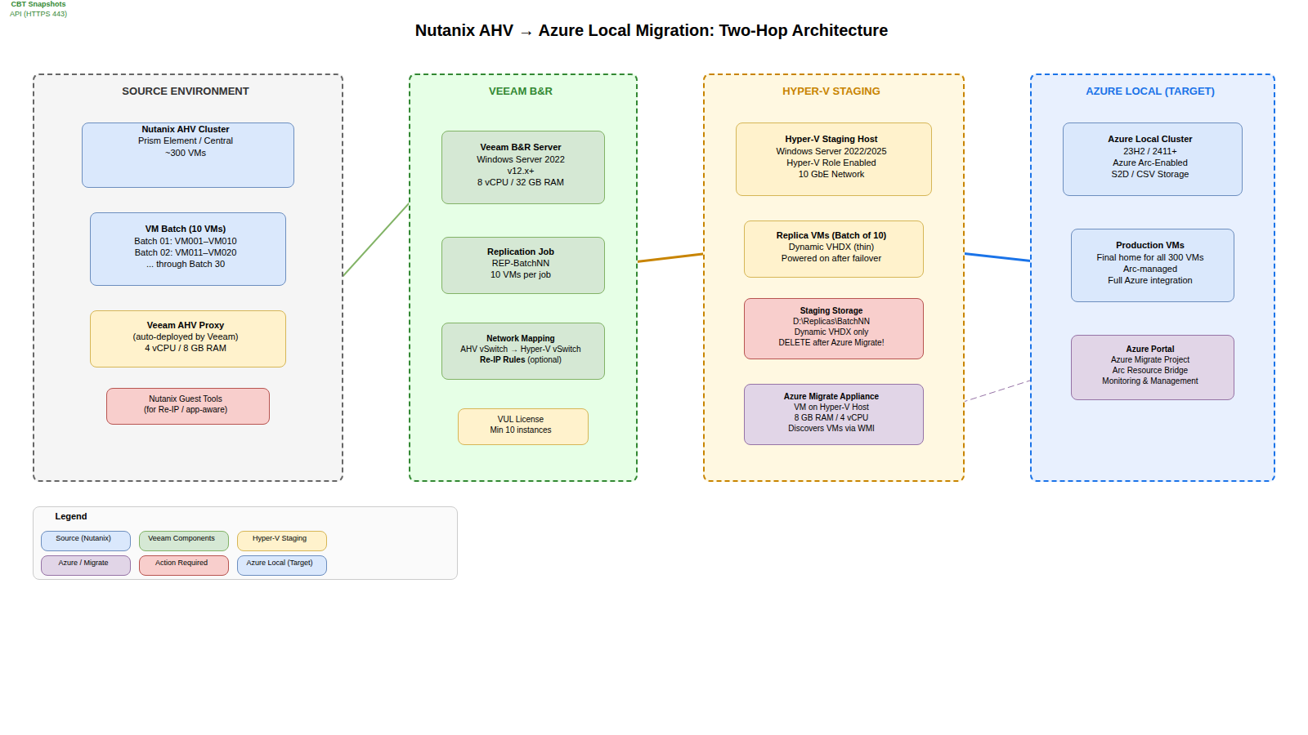1308x735 pixels.
Task: Click the Replication Job box
Action: coord(523,265)
